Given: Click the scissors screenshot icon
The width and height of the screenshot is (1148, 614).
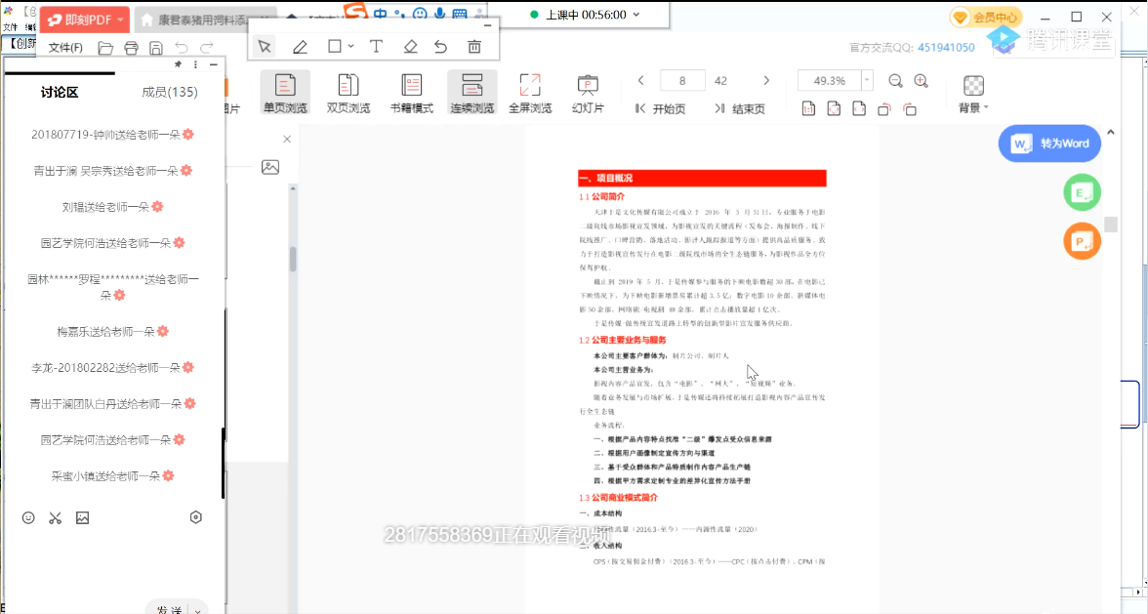Looking at the screenshot, I should tap(56, 517).
